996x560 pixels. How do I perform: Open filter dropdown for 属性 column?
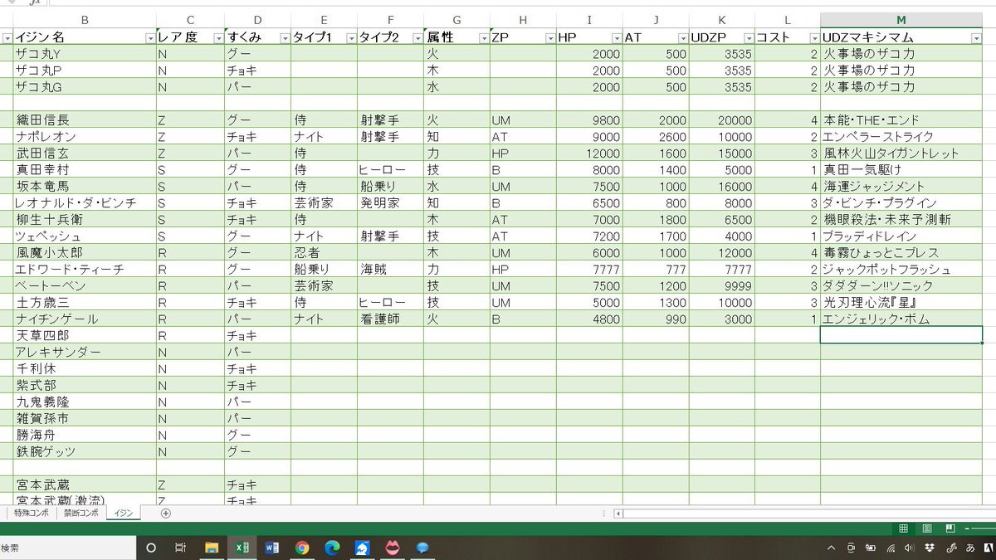click(x=483, y=37)
